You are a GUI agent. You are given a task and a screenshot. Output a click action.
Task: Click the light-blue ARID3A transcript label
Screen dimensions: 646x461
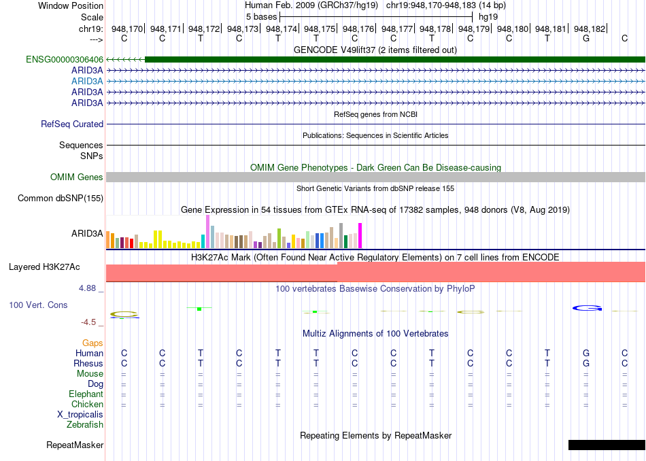(x=87, y=81)
